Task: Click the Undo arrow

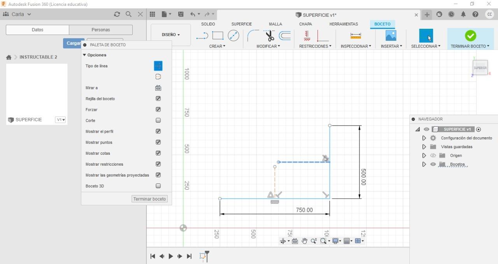Action: coord(193,14)
